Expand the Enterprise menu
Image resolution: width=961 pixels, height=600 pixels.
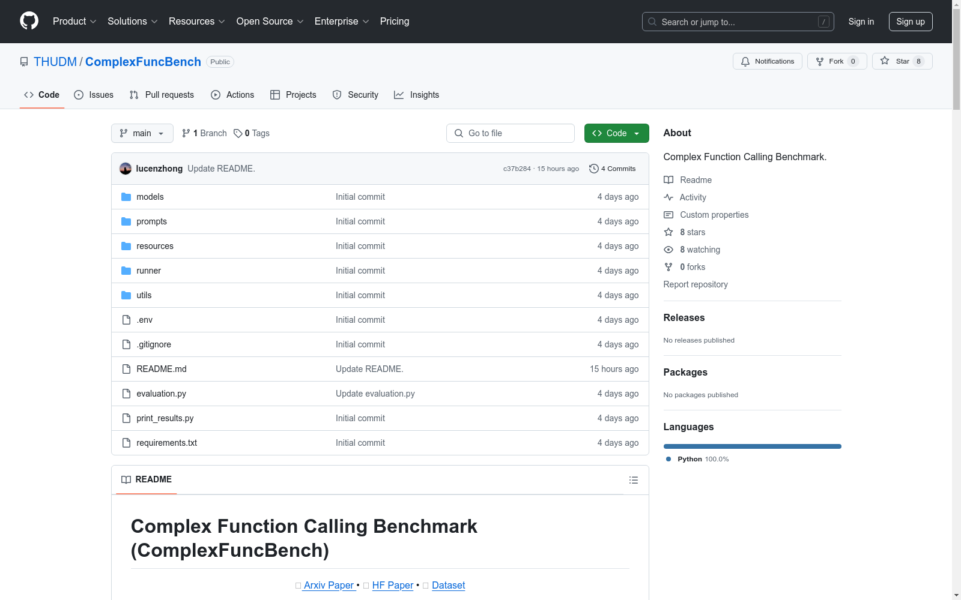(342, 21)
